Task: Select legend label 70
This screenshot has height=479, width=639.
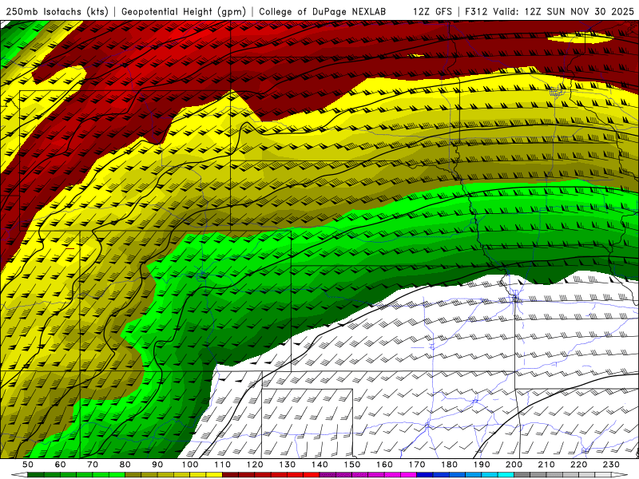Action: 93,465
